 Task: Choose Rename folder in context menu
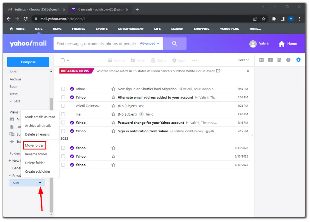click(36, 154)
